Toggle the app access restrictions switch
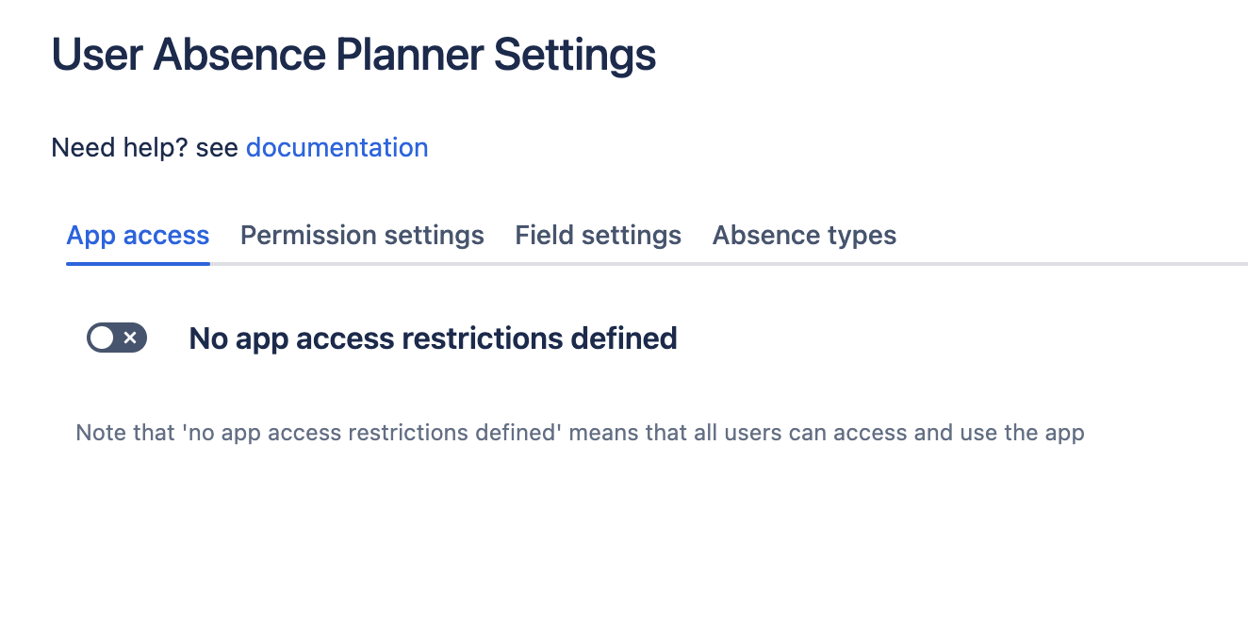The height and width of the screenshot is (643, 1248). pos(117,338)
